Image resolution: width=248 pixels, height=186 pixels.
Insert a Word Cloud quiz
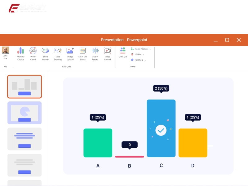pos(33,54)
